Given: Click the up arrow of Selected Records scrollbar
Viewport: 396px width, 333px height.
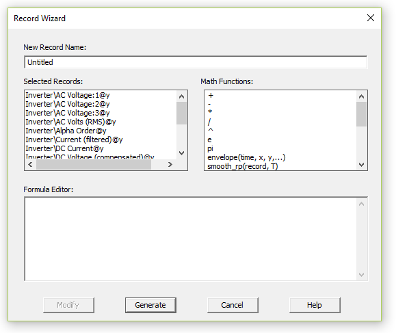Looking at the screenshot, I should click(x=181, y=96).
